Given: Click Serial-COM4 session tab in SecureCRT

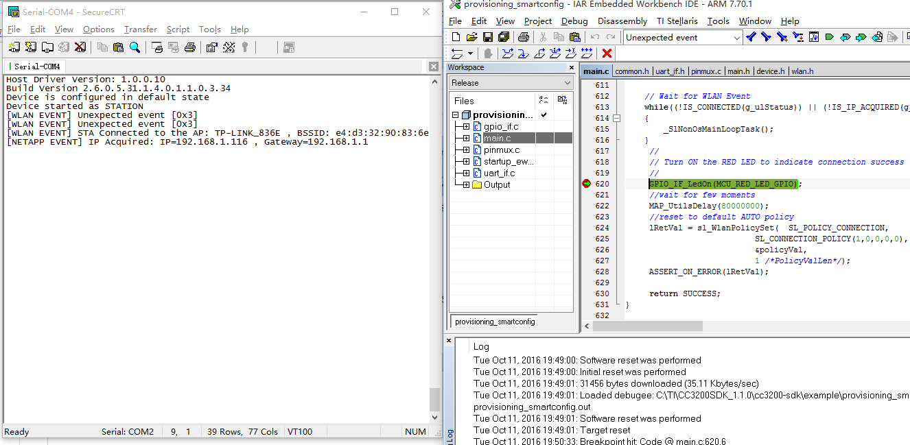Looking at the screenshot, I should tap(36, 67).
